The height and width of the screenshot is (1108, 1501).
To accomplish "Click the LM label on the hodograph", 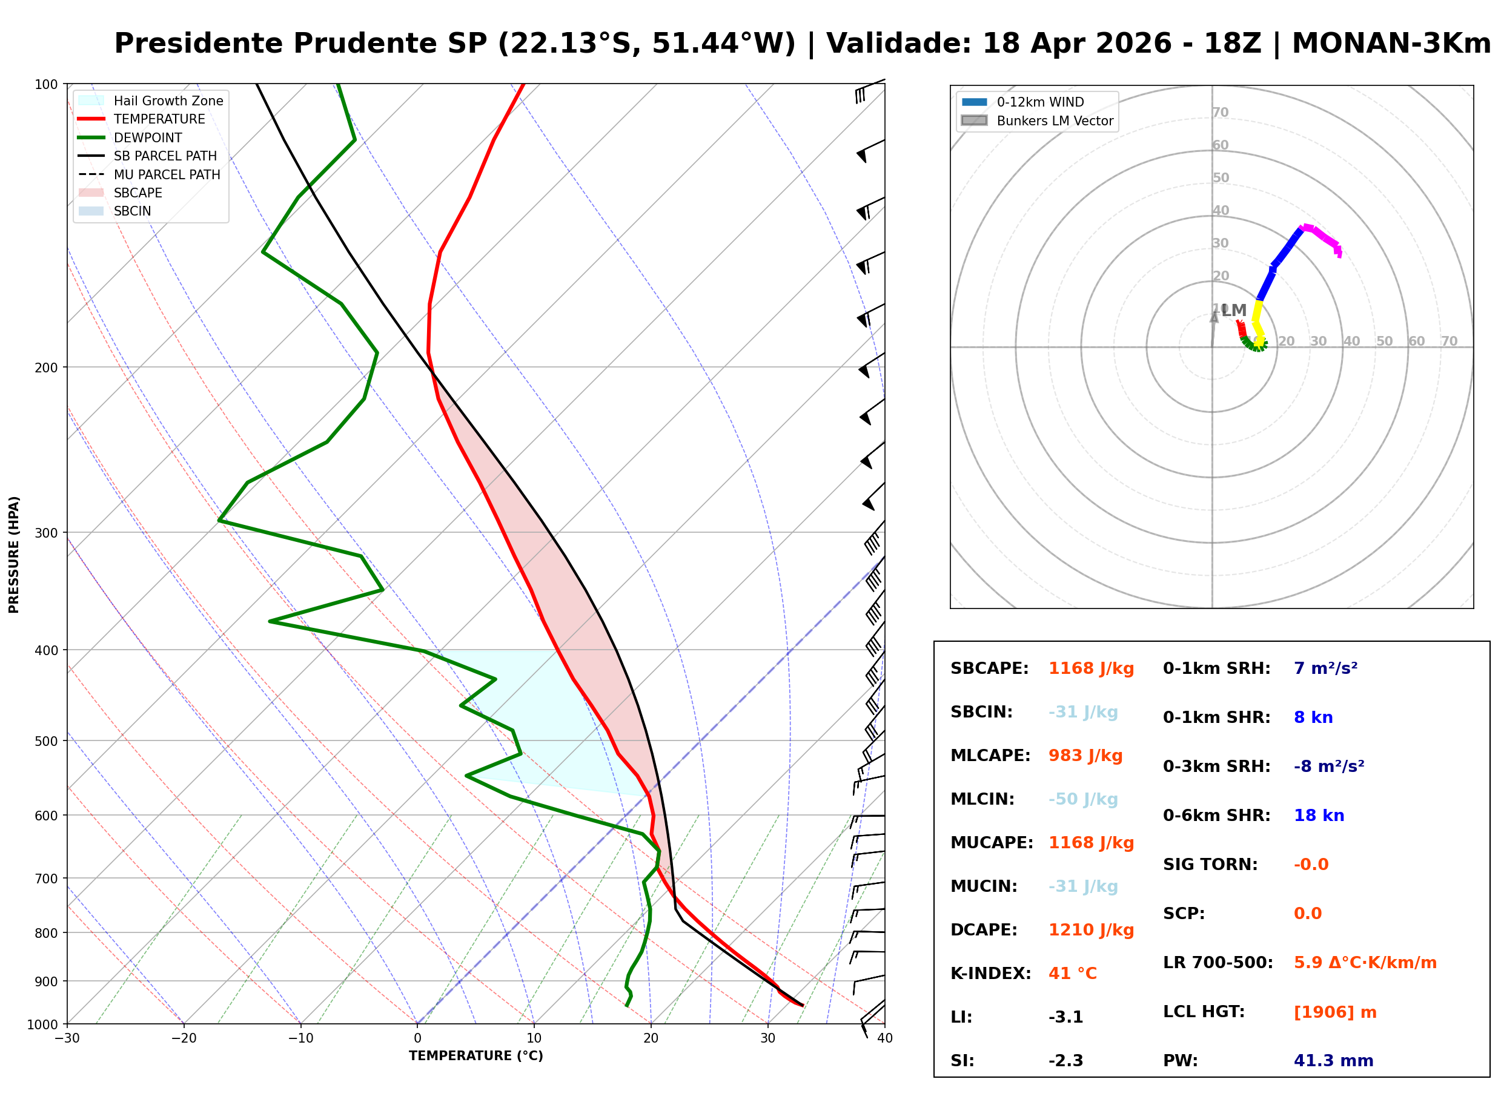I will [1233, 311].
